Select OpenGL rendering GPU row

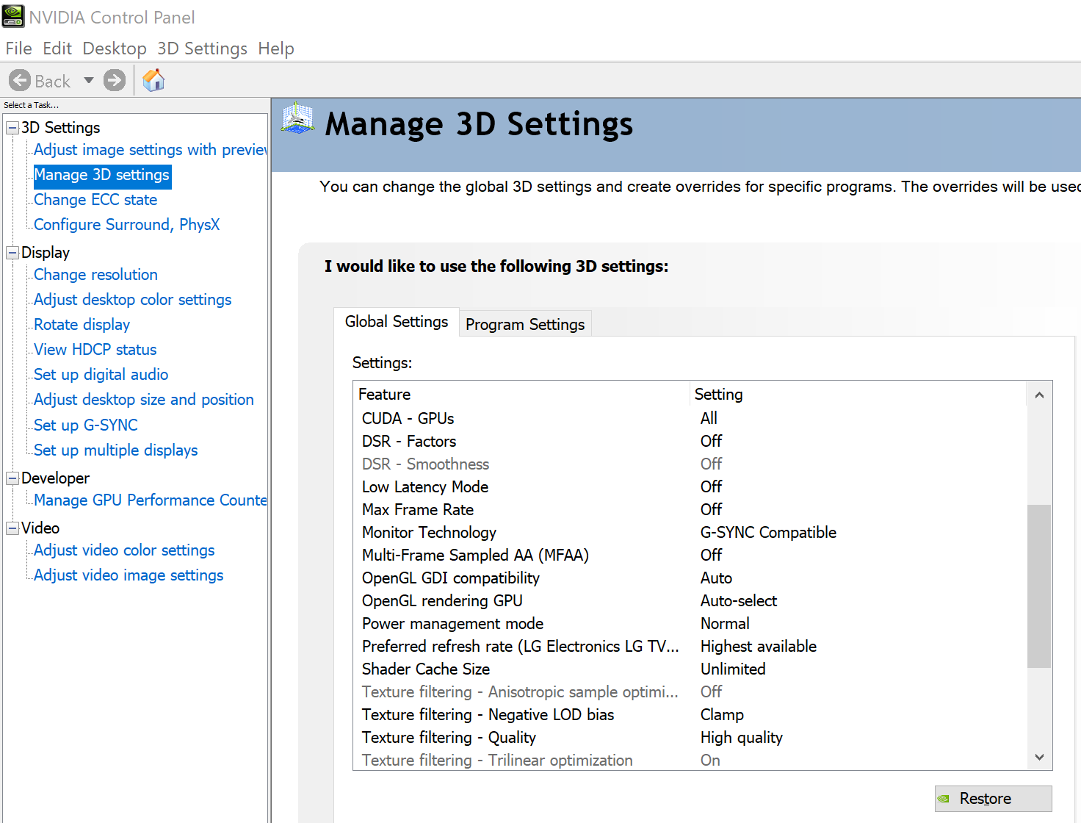pyautogui.click(x=689, y=600)
